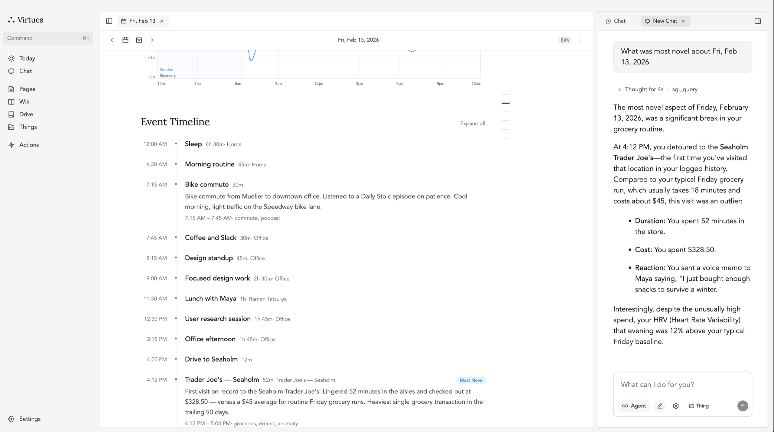Open the chat settings gear icon

coord(676,406)
